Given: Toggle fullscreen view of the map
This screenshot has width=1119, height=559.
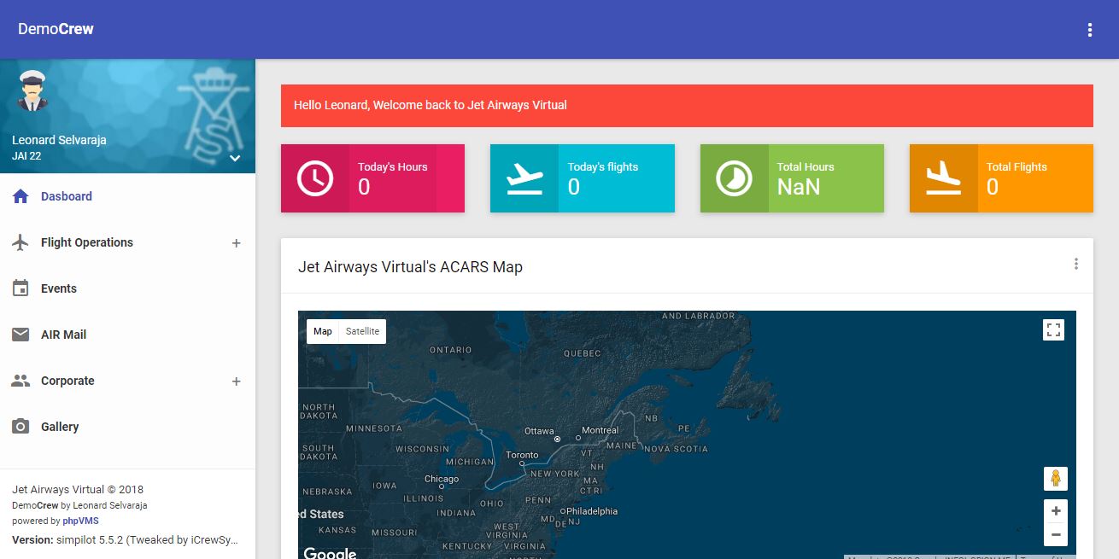Looking at the screenshot, I should pyautogui.click(x=1053, y=330).
